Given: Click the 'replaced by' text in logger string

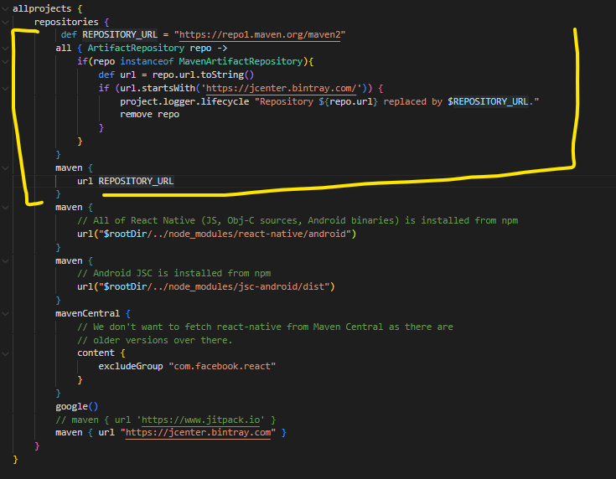Looking at the screenshot, I should [x=413, y=101].
